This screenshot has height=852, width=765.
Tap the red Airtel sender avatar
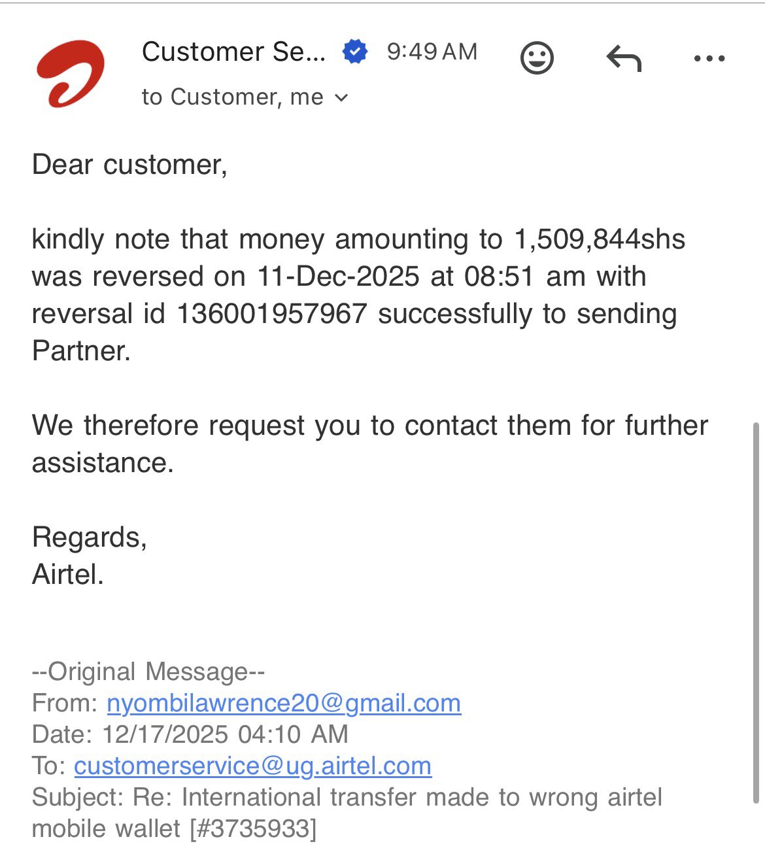coord(70,73)
